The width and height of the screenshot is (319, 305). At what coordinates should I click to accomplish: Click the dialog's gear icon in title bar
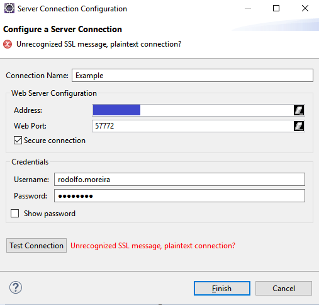9,9
